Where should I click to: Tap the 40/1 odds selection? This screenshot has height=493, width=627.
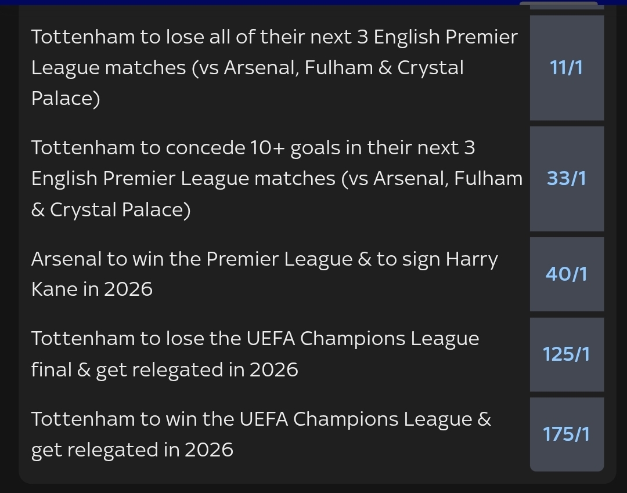(x=567, y=274)
